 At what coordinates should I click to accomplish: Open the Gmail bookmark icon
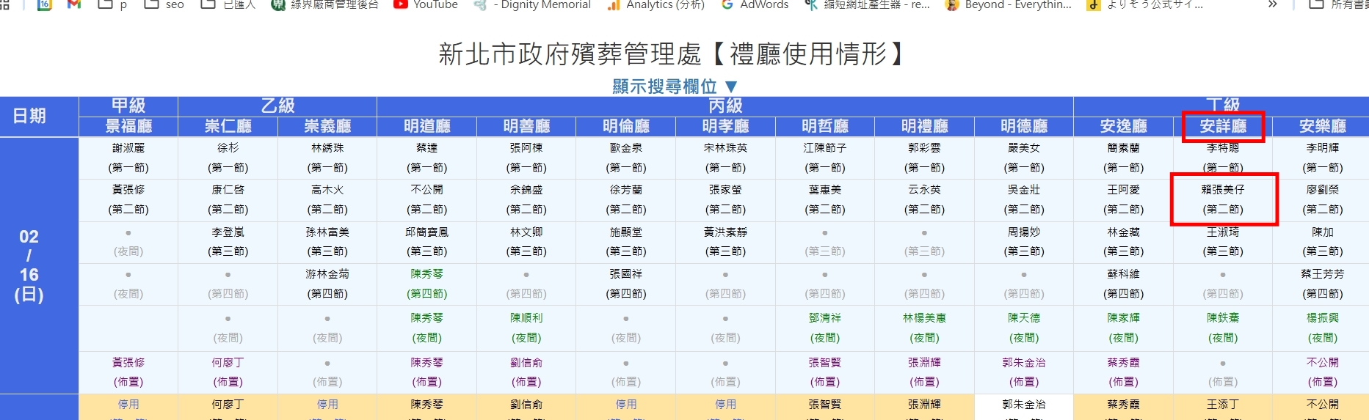click(73, 4)
